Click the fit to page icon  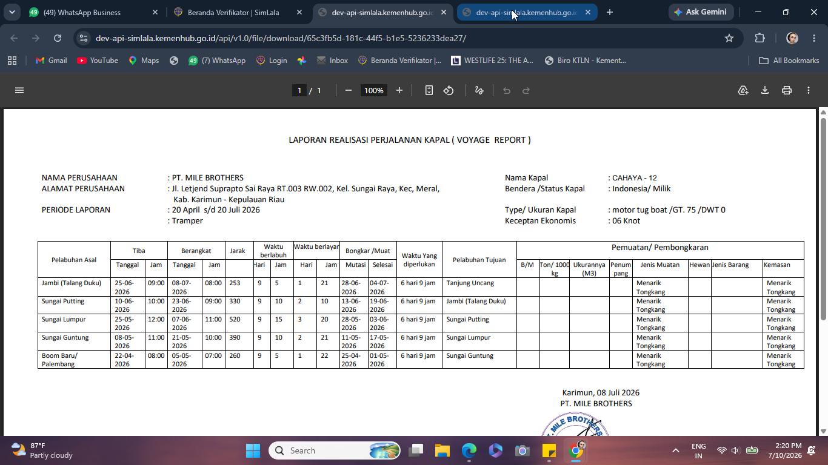429,90
